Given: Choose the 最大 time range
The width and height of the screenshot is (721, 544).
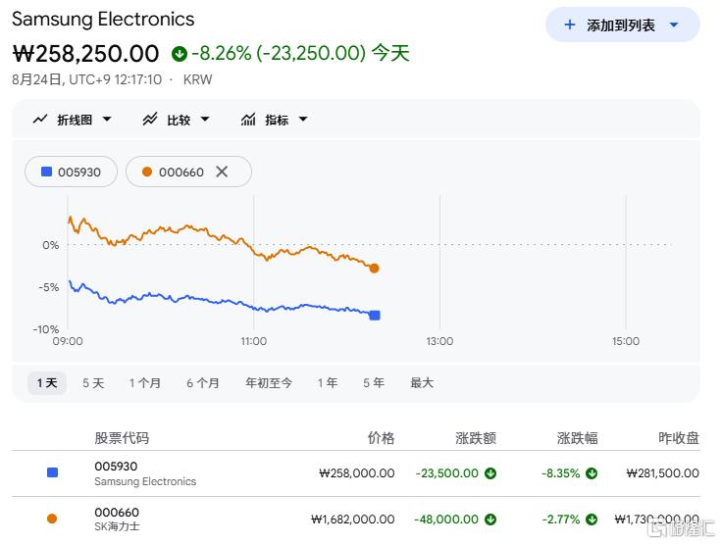Looking at the screenshot, I should click(422, 382).
